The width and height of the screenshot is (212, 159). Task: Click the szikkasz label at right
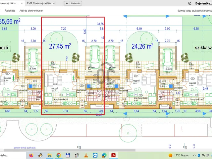click(203, 48)
